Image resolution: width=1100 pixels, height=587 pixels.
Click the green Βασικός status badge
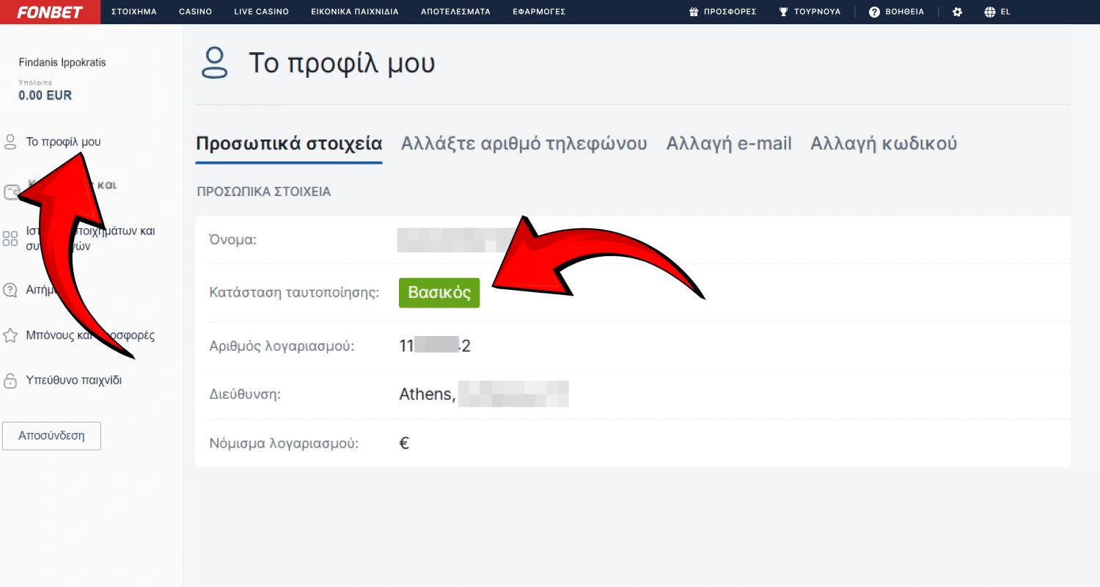tap(439, 292)
